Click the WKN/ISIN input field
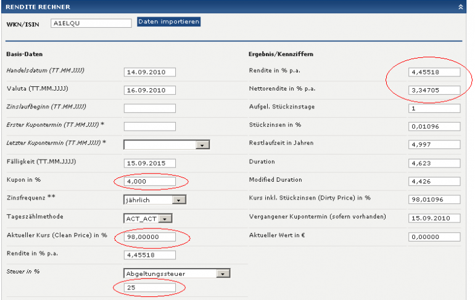The image size is (475, 300). point(91,23)
